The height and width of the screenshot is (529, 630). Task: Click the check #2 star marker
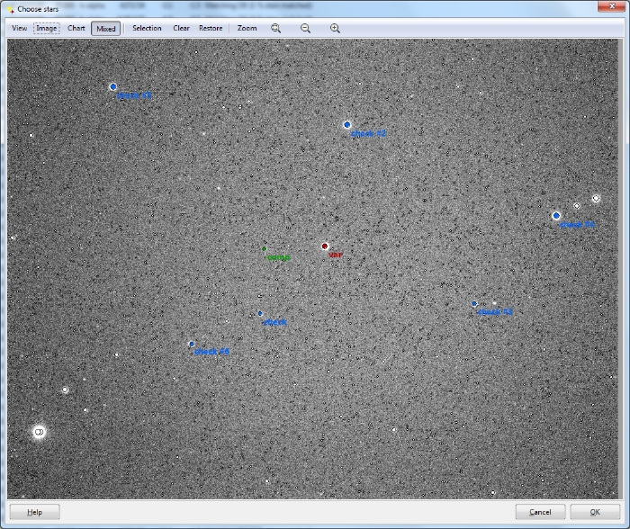(346, 125)
